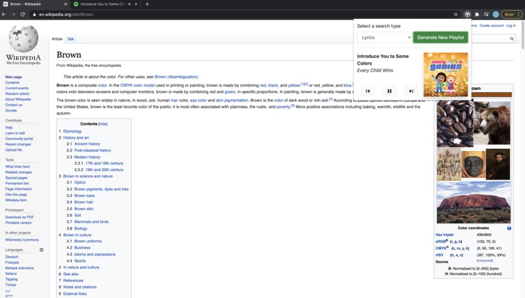Open the skin pigmentation link
The height and width of the screenshot is (298, 525).
tap(232, 100)
